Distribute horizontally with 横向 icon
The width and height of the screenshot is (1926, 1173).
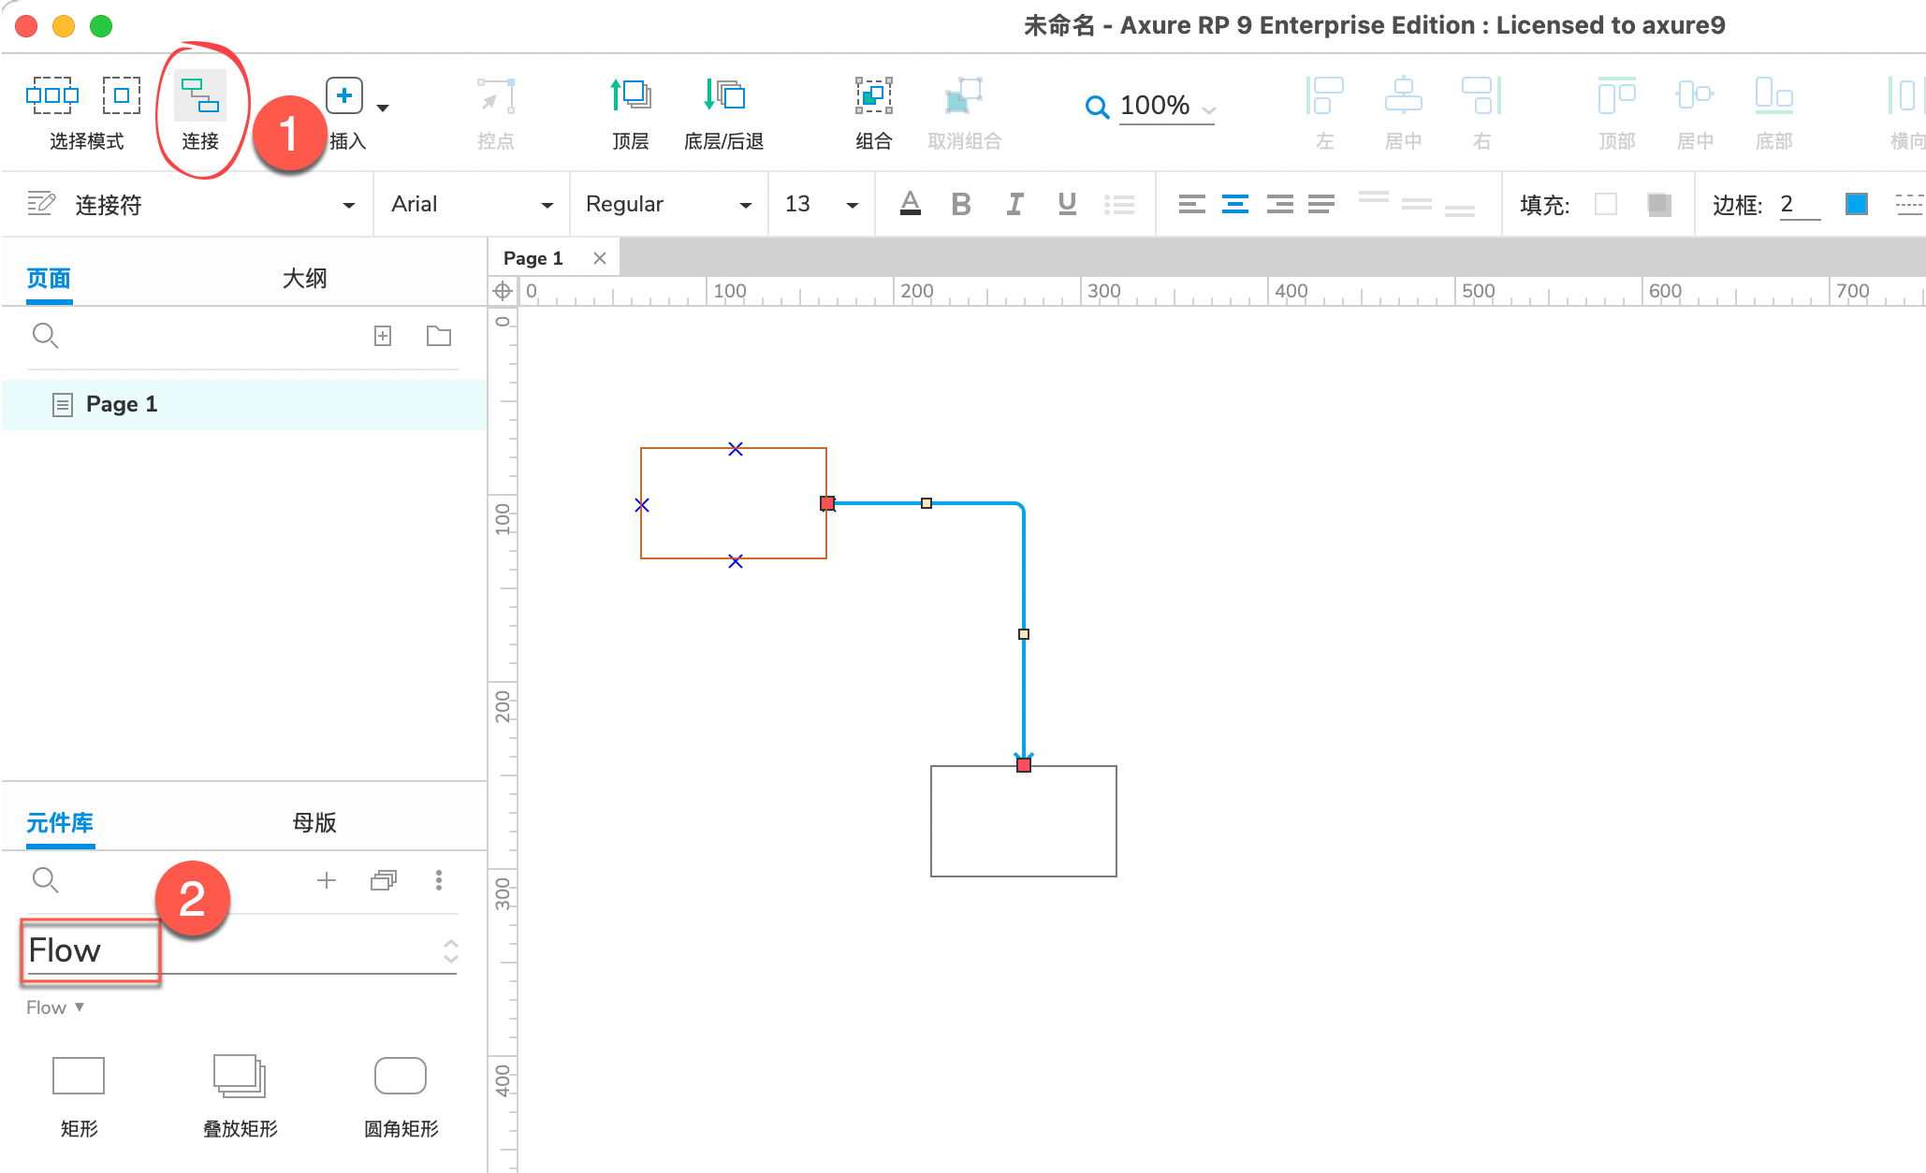pos(1905,95)
